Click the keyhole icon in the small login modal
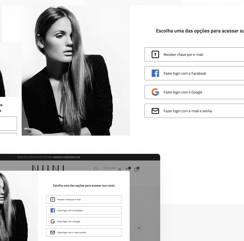The image size is (244, 241). tap(53, 199)
